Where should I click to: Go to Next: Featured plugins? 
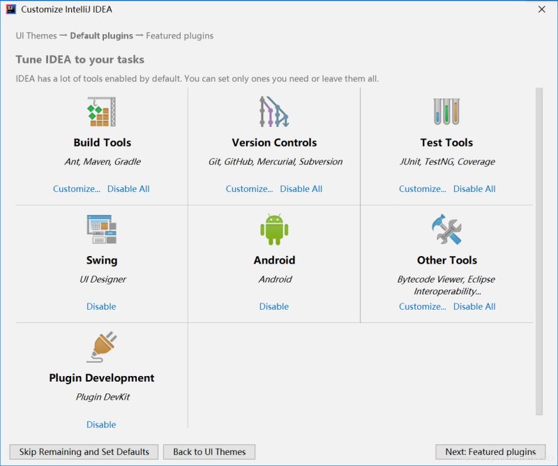coord(490,452)
